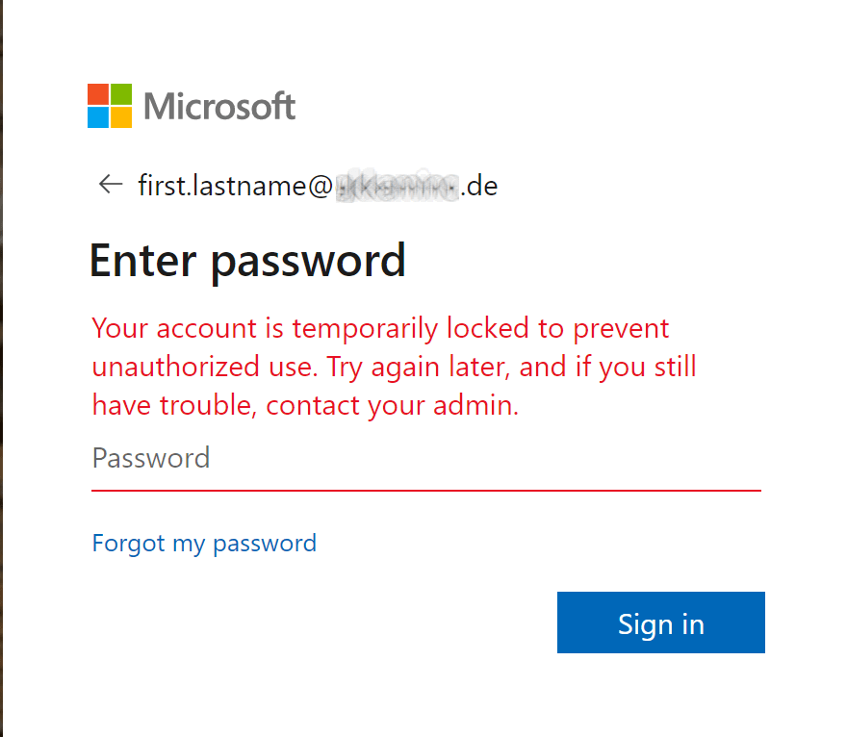The width and height of the screenshot is (847, 737).
Task: Click the words 'contact your admin'
Action: pyautogui.click(x=392, y=406)
